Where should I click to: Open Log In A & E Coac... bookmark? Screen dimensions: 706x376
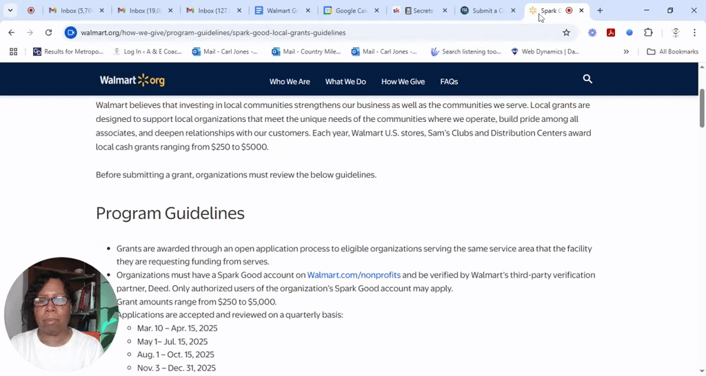pos(148,52)
